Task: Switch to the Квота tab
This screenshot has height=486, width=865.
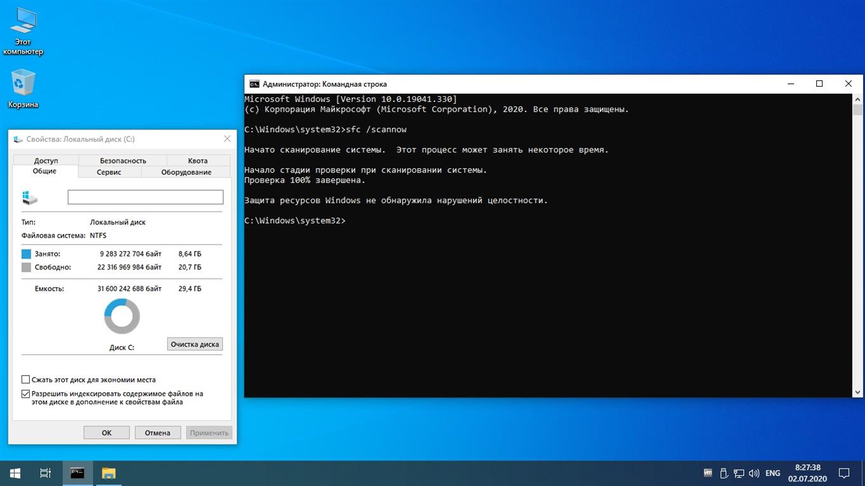Action: click(x=197, y=160)
